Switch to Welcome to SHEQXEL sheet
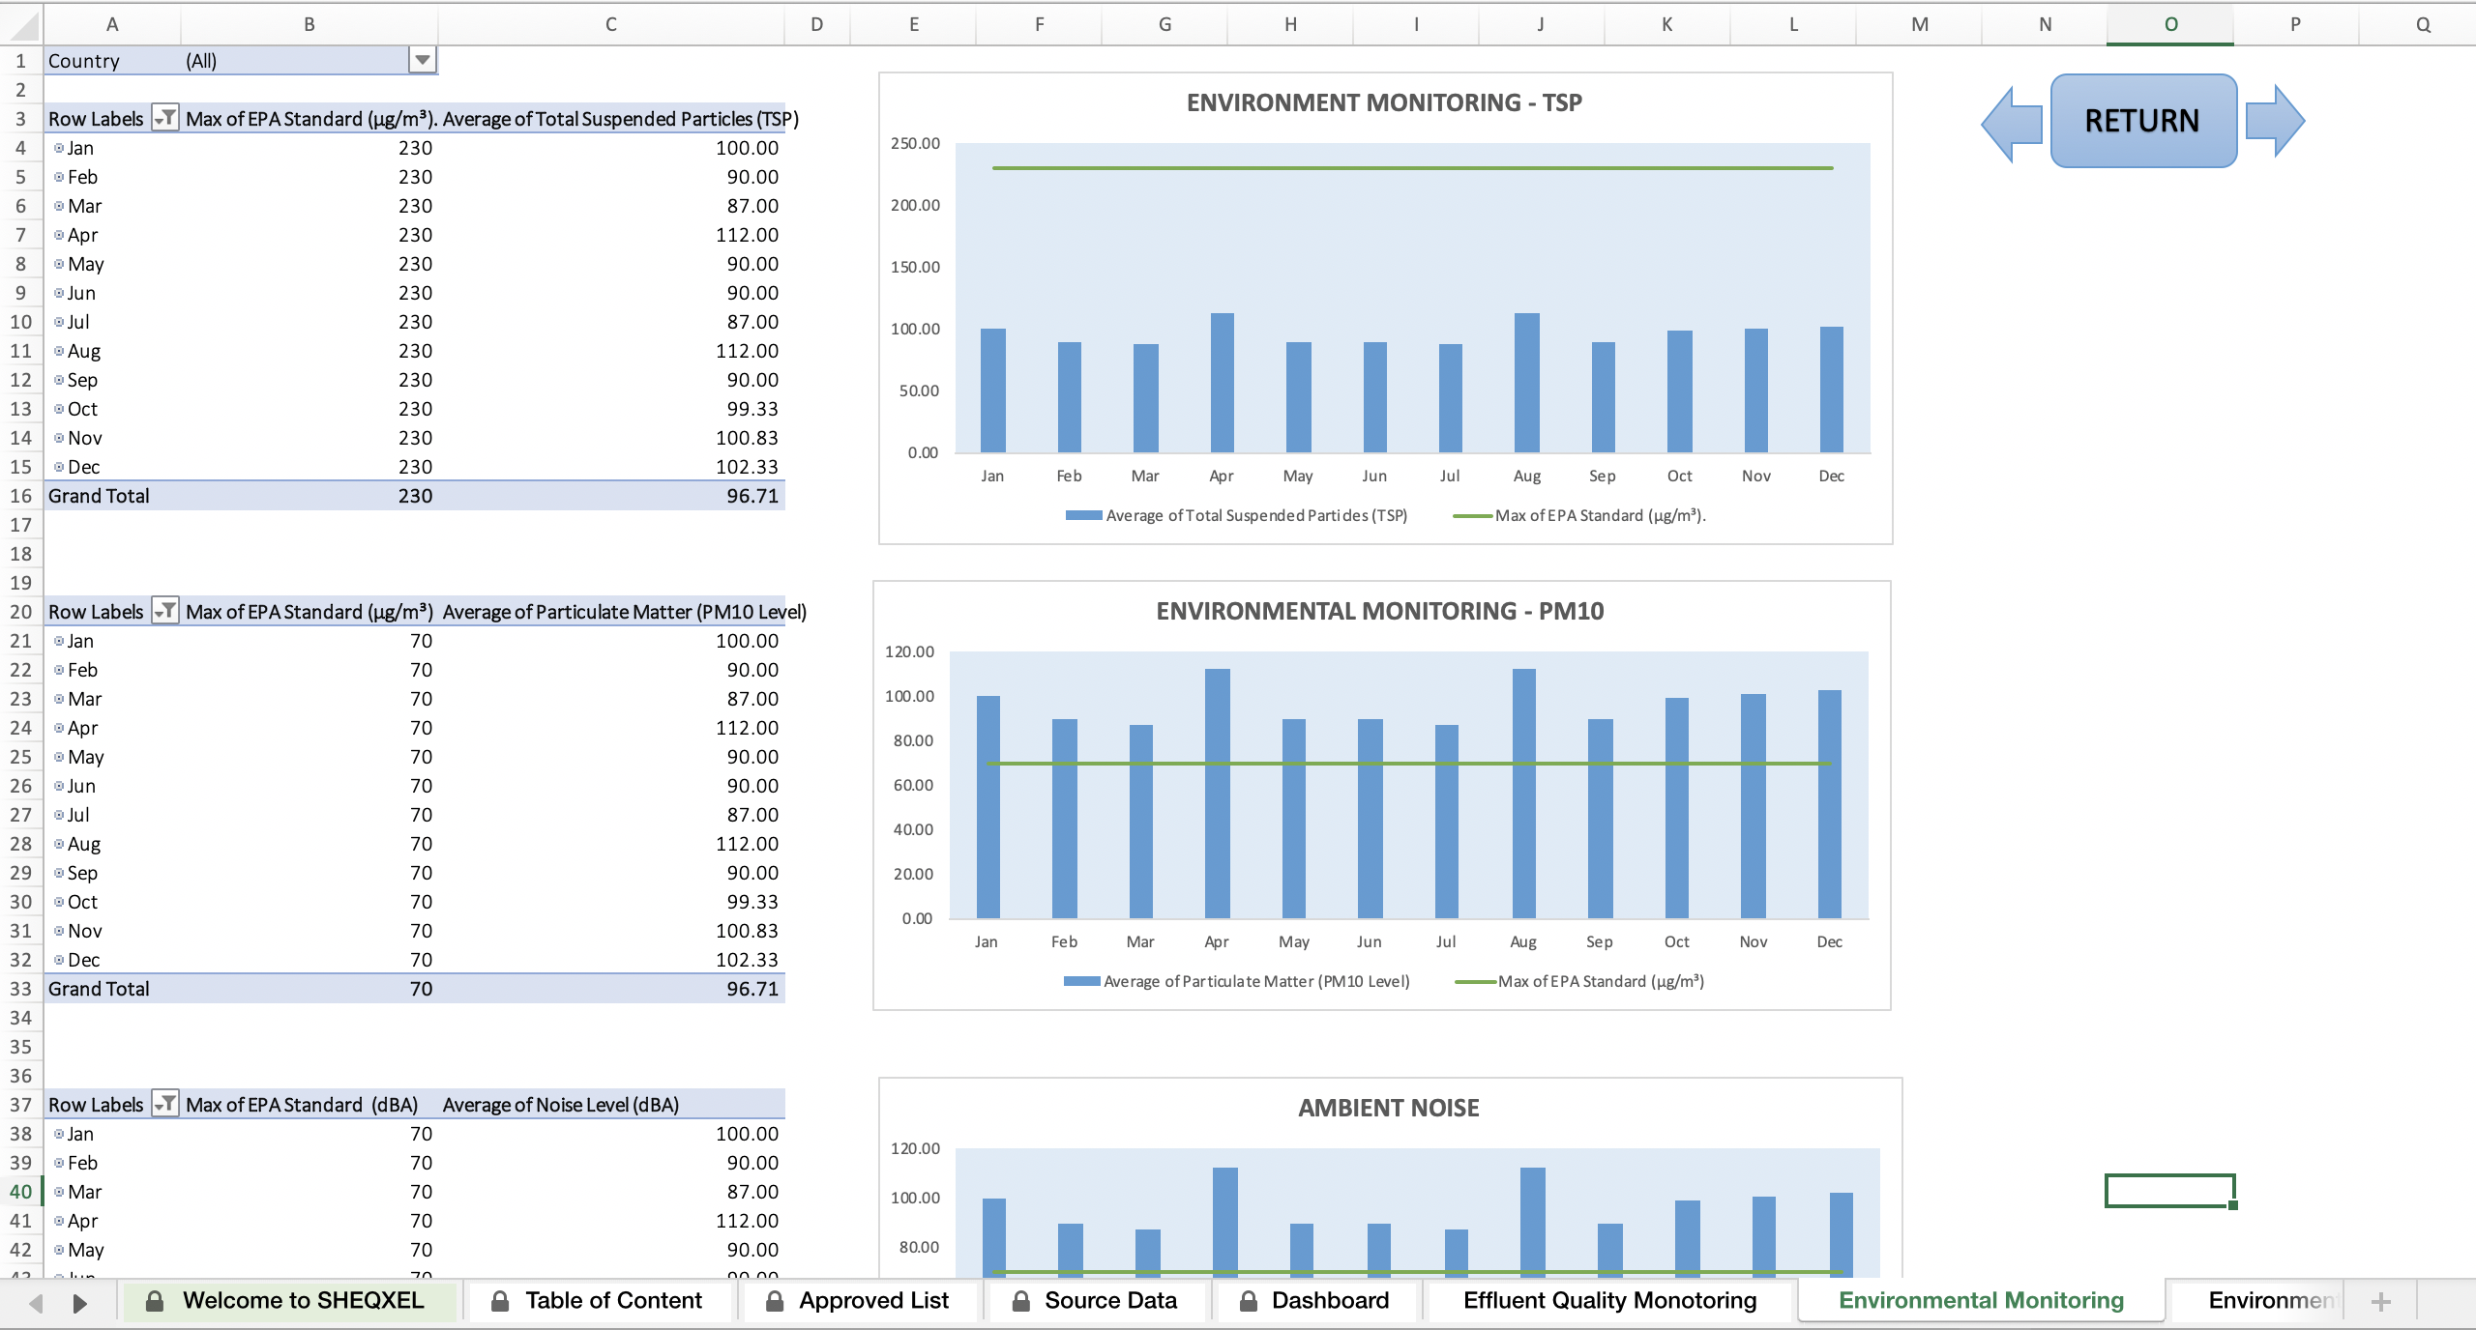2476x1330 pixels. (288, 1301)
